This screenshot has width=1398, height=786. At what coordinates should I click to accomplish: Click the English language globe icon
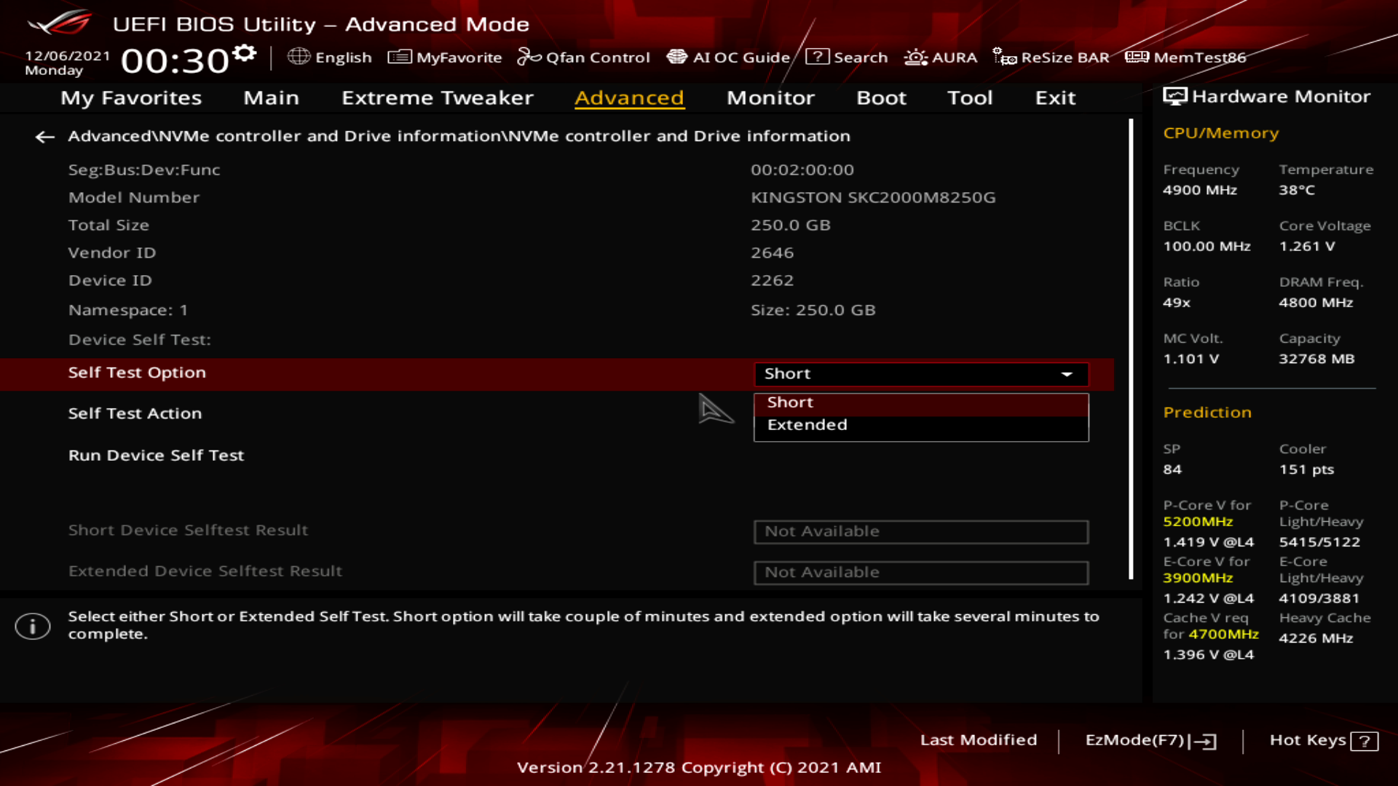(x=299, y=57)
